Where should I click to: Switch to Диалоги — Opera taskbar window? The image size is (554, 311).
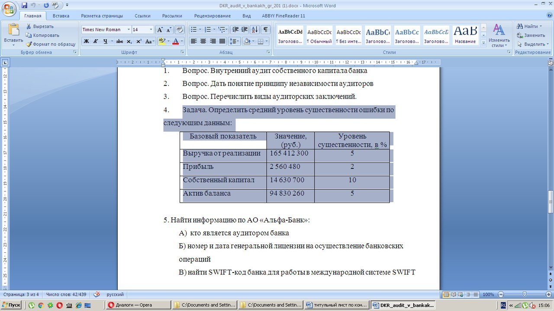[x=138, y=305]
